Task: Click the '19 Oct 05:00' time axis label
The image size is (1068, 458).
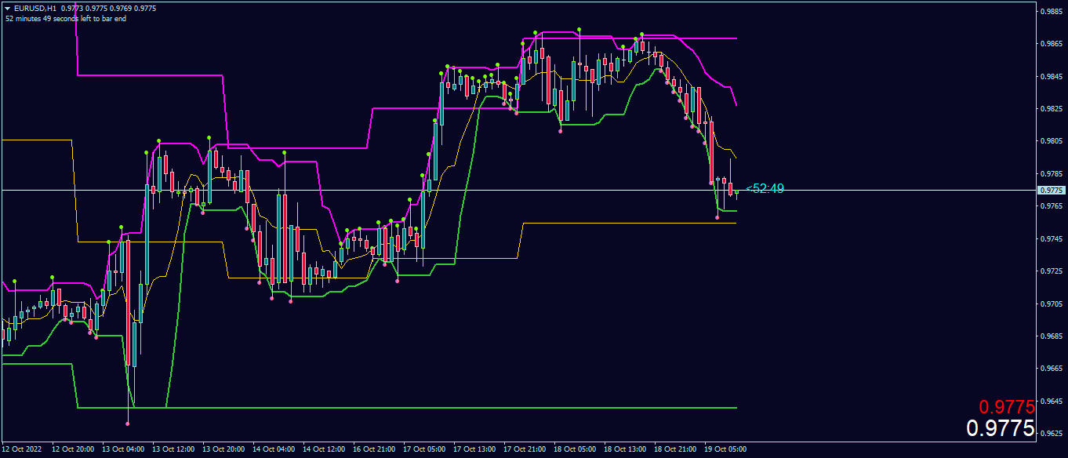Action: pyautogui.click(x=725, y=450)
